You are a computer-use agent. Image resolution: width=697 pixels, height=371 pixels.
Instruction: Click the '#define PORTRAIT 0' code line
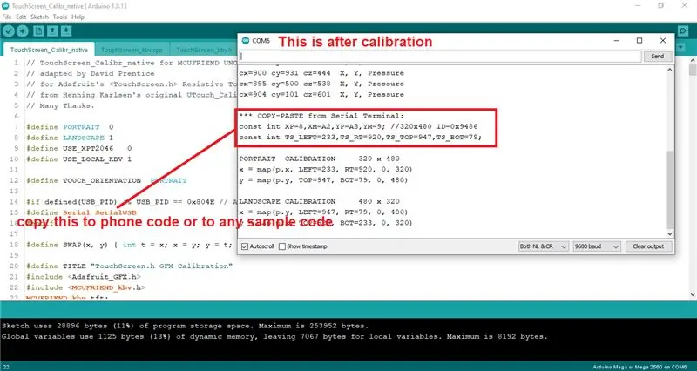[x=70, y=127]
